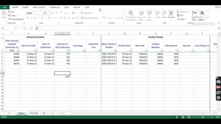Apply the Font Color A
The image size is (221, 124).
click(55, 18)
